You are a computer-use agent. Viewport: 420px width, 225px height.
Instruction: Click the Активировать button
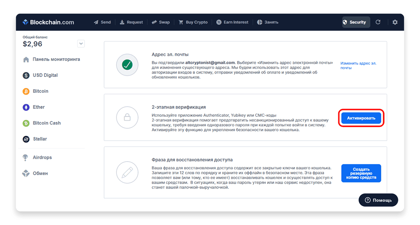pos(361,118)
